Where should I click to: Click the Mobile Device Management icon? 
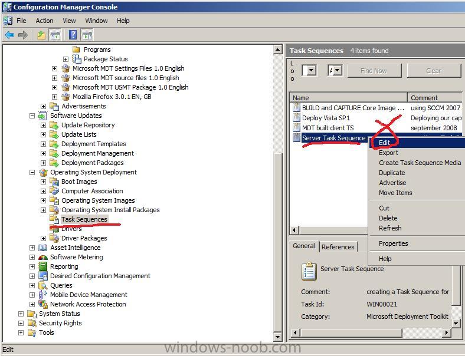point(43,295)
